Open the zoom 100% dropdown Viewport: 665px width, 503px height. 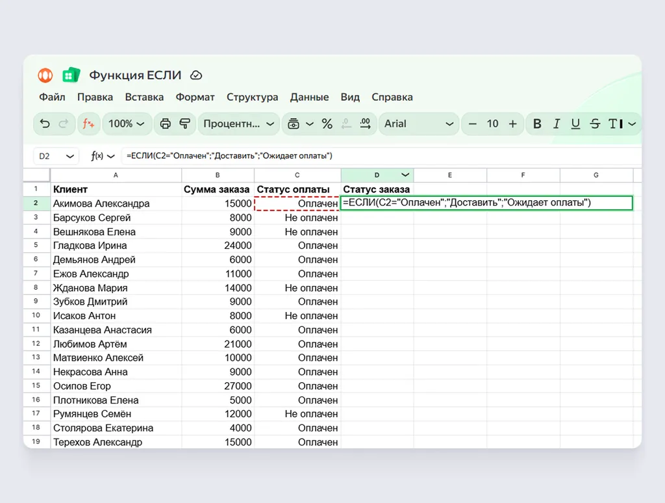(x=127, y=123)
